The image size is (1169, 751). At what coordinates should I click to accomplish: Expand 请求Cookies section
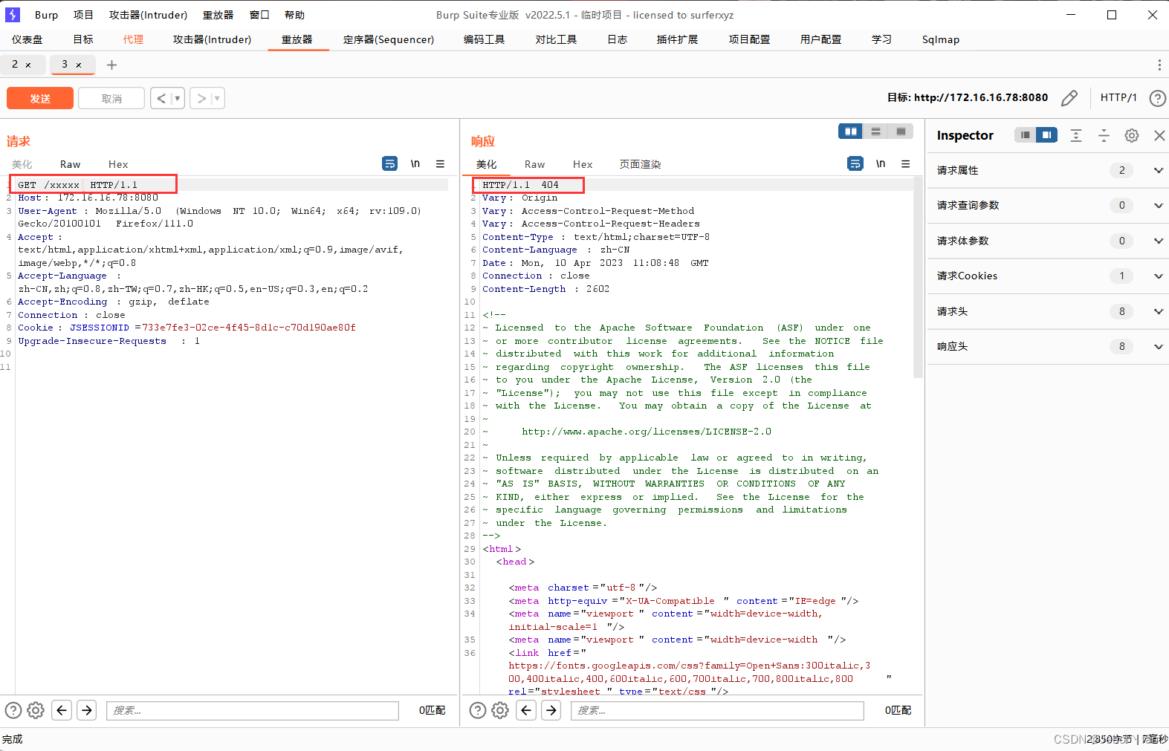(1159, 276)
